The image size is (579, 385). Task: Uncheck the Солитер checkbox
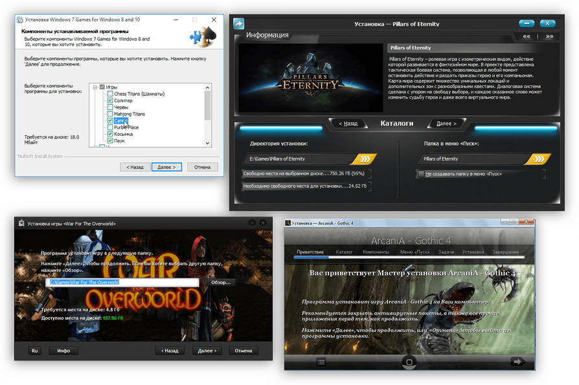pos(110,100)
